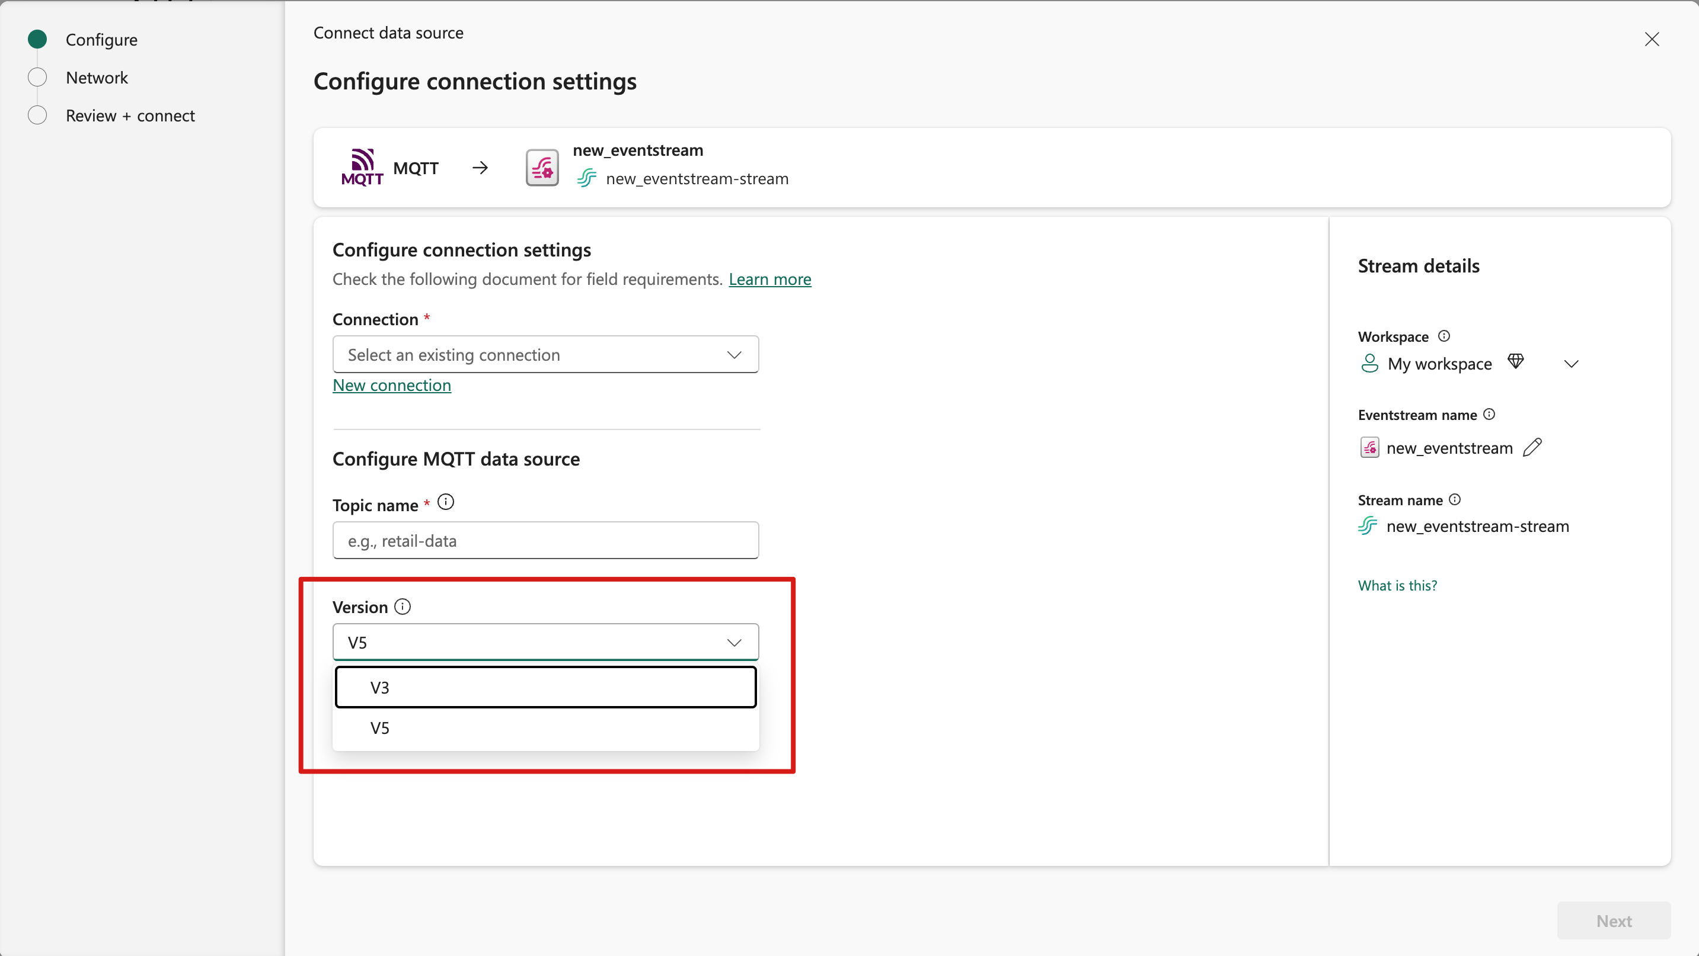Open the New connection link
This screenshot has height=956, width=1699.
tap(391, 386)
